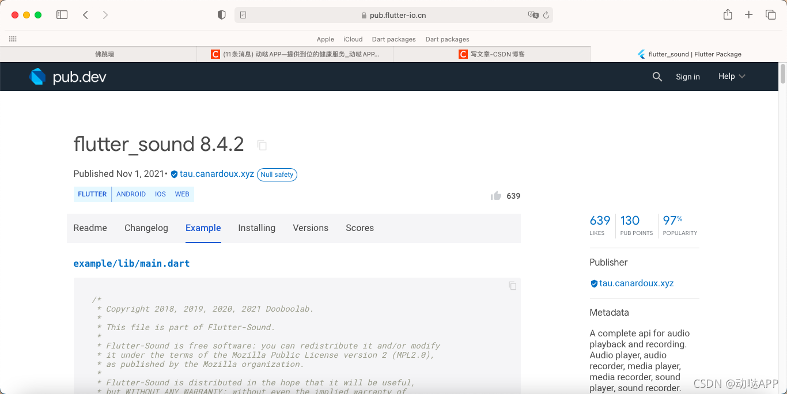Viewport: 787px width, 394px height.
Task: Click address bar pub.flutter-io.cn
Action: pyautogui.click(x=393, y=15)
